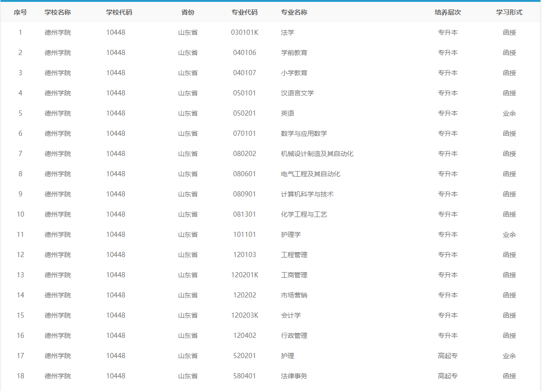Click major code 080202
The image size is (542, 391).
pos(245,154)
